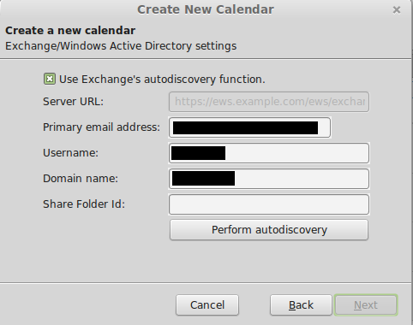Select the Domain name field
Image resolution: width=413 pixels, height=325 pixels.
pos(269,179)
